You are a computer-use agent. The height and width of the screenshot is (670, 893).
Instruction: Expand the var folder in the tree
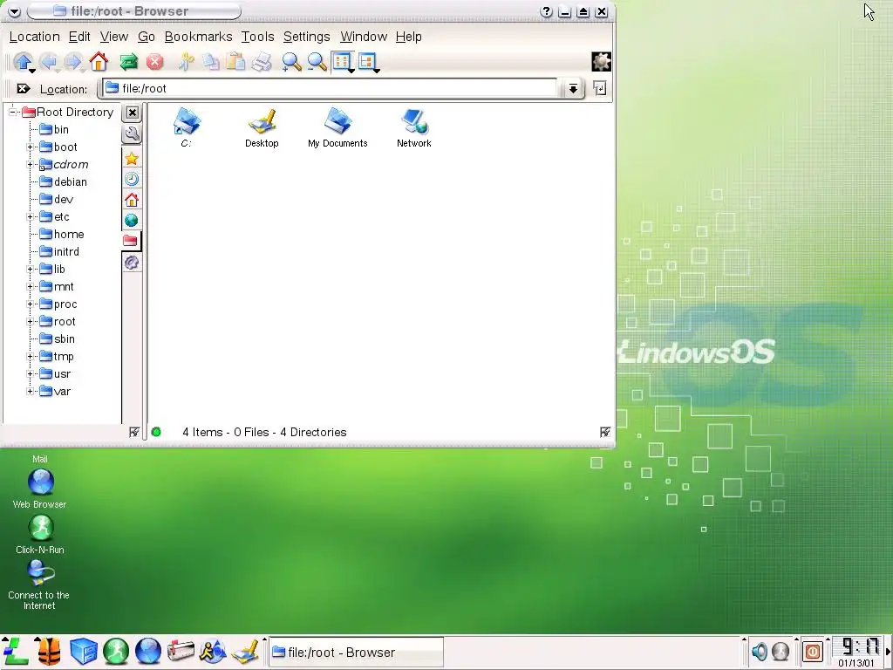click(31, 392)
